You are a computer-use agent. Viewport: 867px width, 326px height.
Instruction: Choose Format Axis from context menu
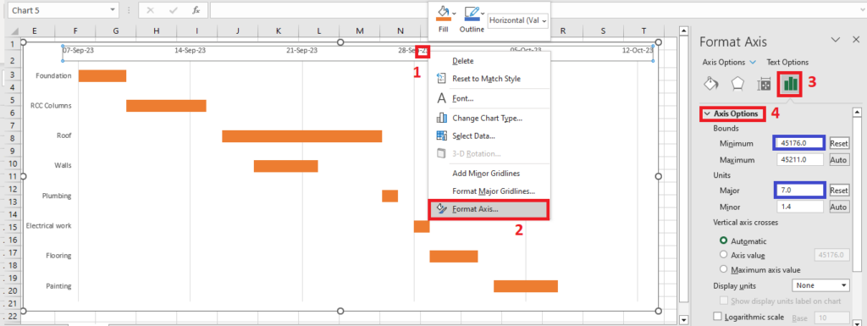coord(489,209)
